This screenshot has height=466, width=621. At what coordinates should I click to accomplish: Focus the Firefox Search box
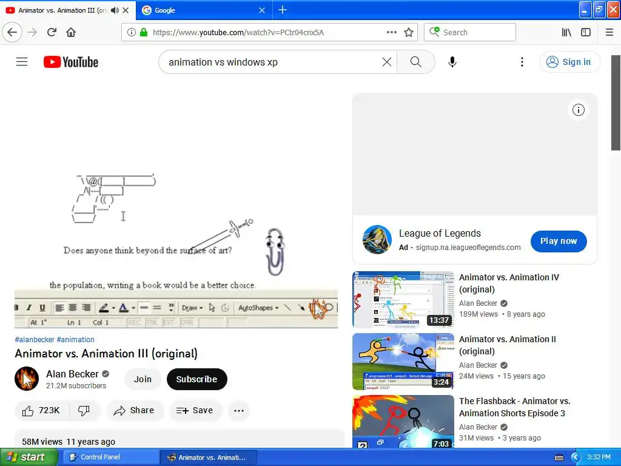point(470,32)
